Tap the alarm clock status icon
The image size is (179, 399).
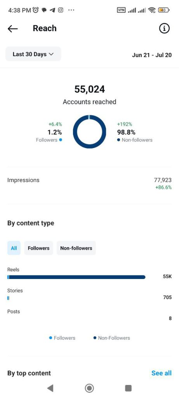click(x=36, y=10)
